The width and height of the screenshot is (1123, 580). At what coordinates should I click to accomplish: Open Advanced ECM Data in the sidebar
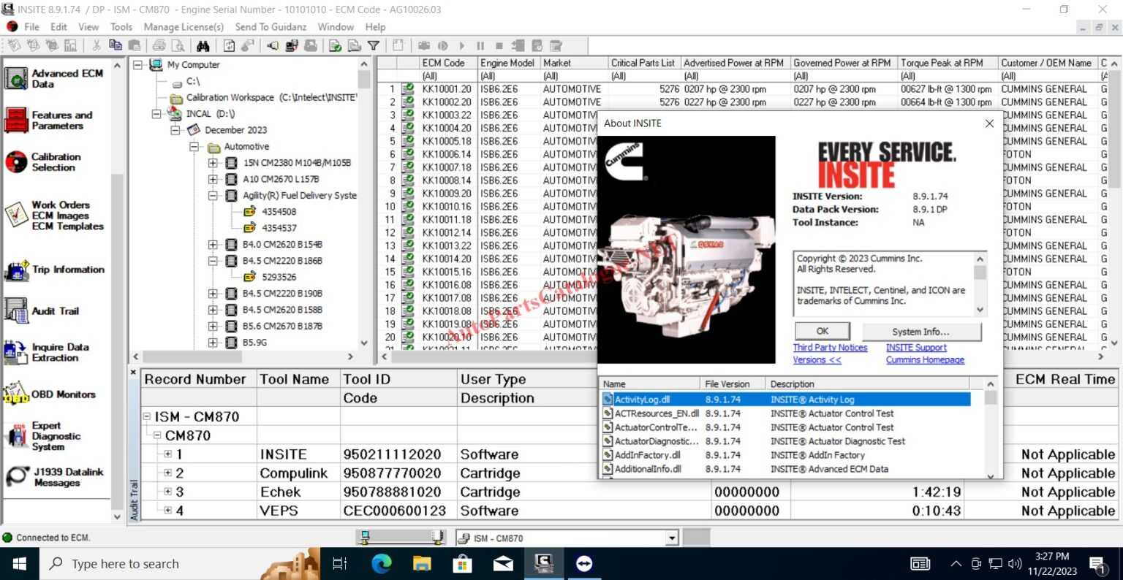56,78
